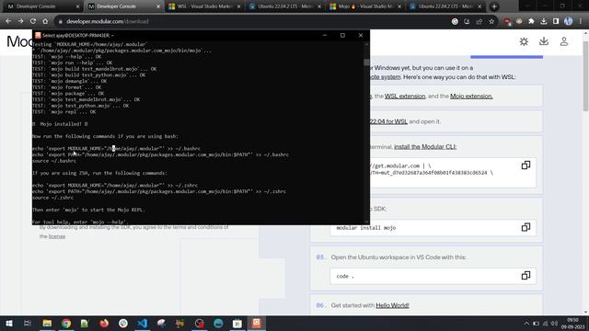Copy the get.modular.com curl command
589x331 pixels.
pyautogui.click(x=525, y=165)
